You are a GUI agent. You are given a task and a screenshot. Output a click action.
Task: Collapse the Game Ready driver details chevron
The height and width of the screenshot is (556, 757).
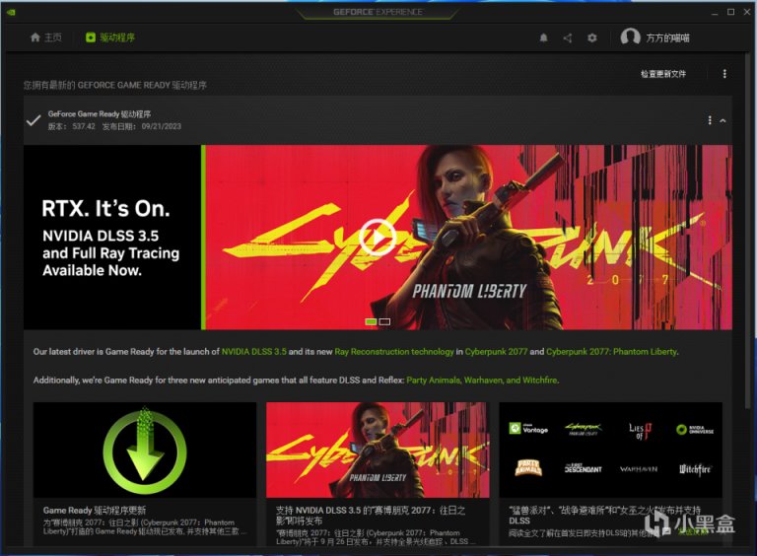723,120
